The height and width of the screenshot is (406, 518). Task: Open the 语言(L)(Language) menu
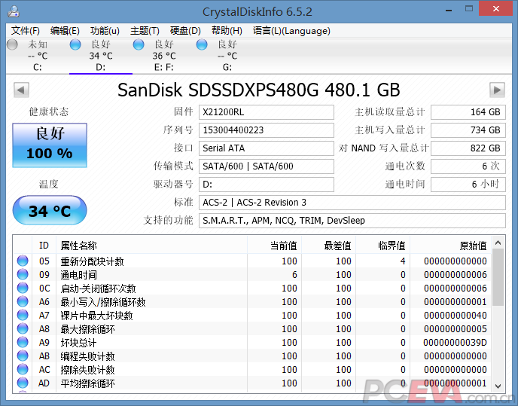click(291, 31)
